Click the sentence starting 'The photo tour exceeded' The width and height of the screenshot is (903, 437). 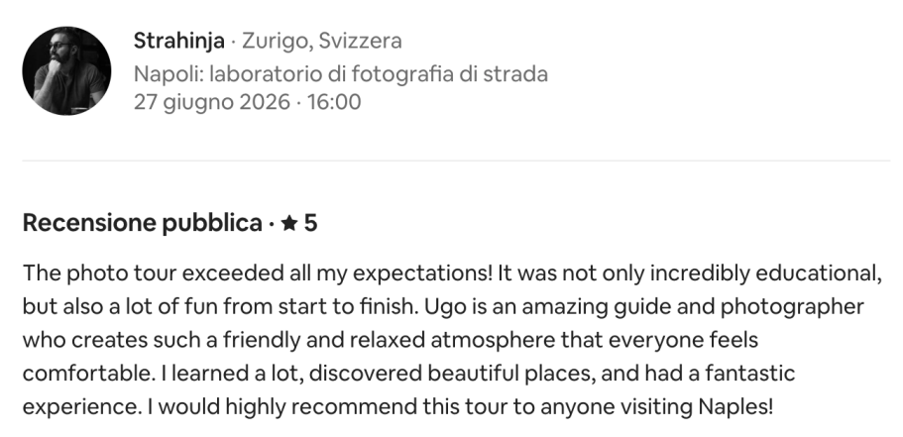pyautogui.click(x=258, y=273)
